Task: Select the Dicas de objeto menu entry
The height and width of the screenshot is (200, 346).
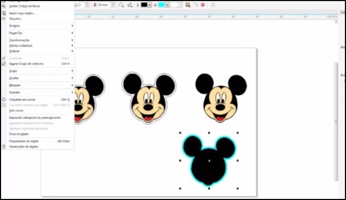Action: coord(19,134)
